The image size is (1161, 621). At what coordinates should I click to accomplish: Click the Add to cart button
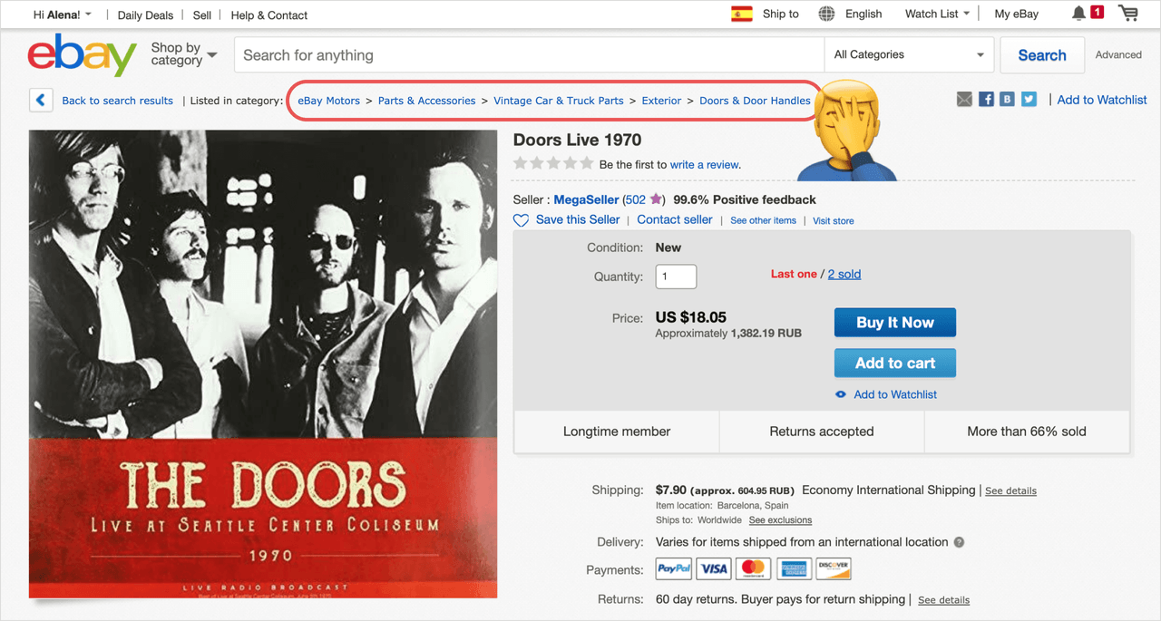tap(894, 363)
